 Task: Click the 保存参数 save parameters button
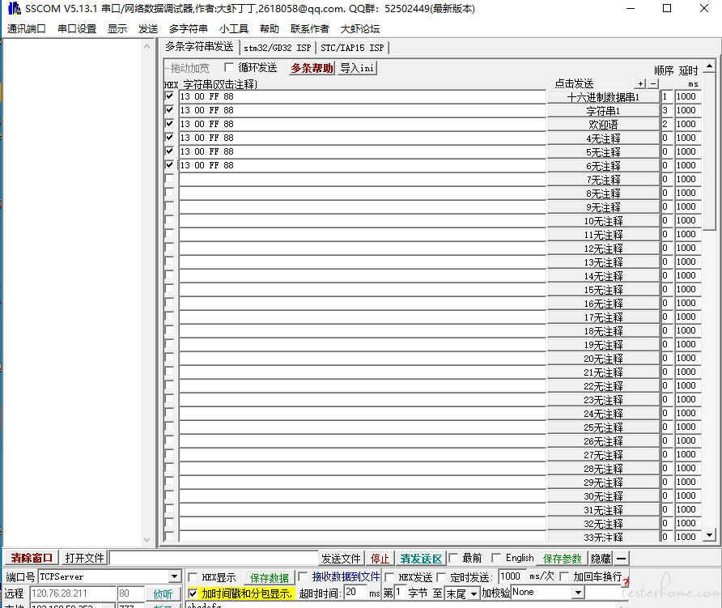tap(563, 559)
